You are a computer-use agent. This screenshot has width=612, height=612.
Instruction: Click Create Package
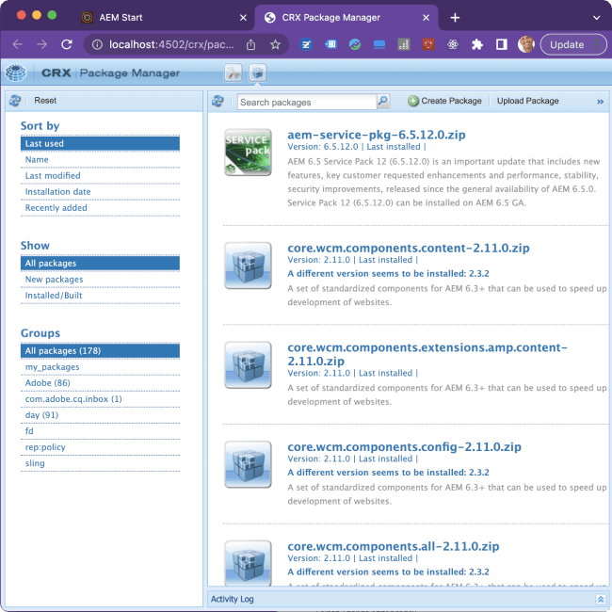[445, 101]
